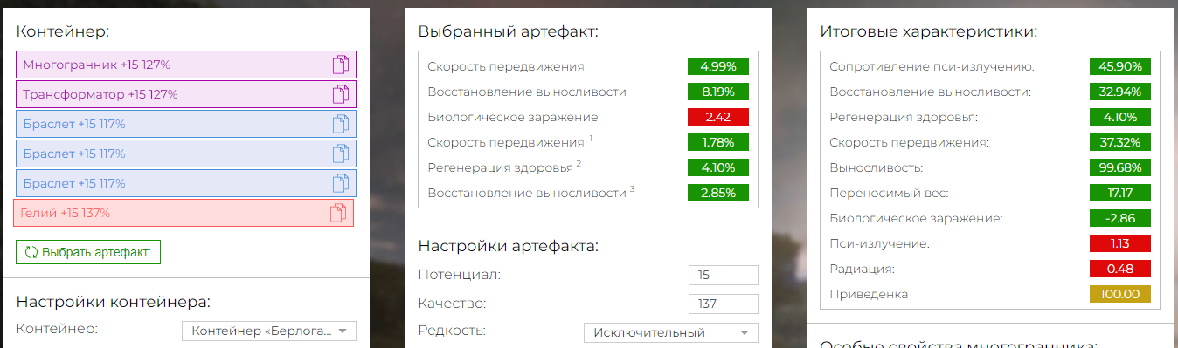The width and height of the screenshot is (1178, 348).
Task: Click the yellow Приведёнка 100.00 value
Action: 1120,294
